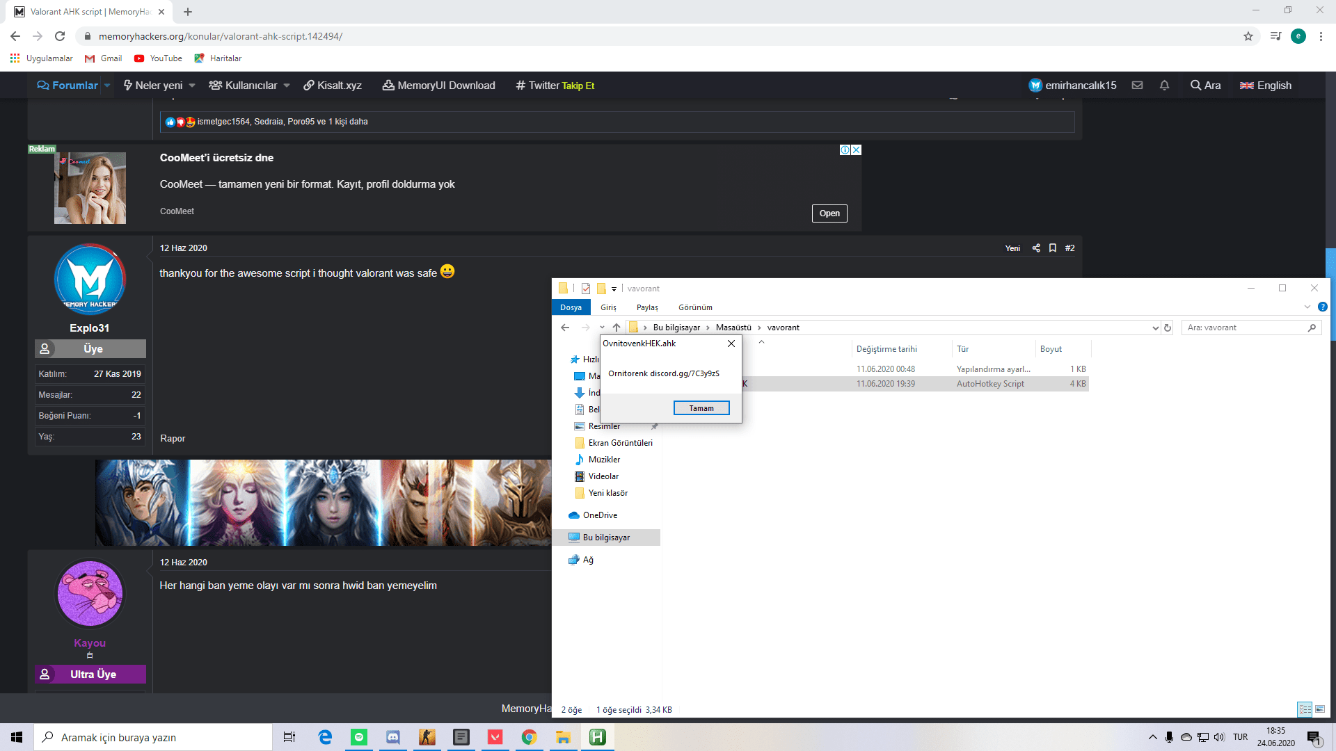Switch to Görünüm ribbon tab
This screenshot has height=751, width=1336.
(696, 307)
